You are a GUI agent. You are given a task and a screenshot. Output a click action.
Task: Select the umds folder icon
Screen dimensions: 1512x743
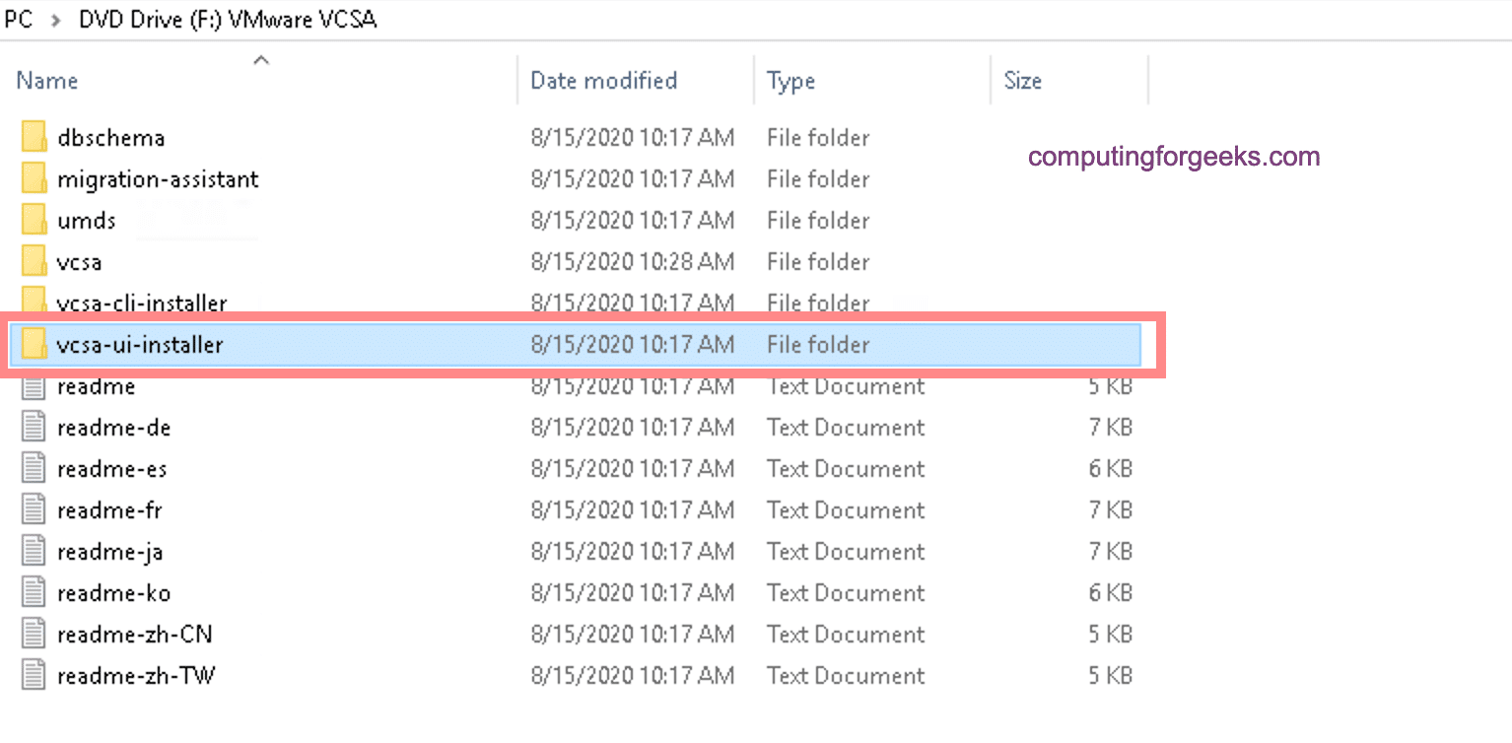point(33,220)
